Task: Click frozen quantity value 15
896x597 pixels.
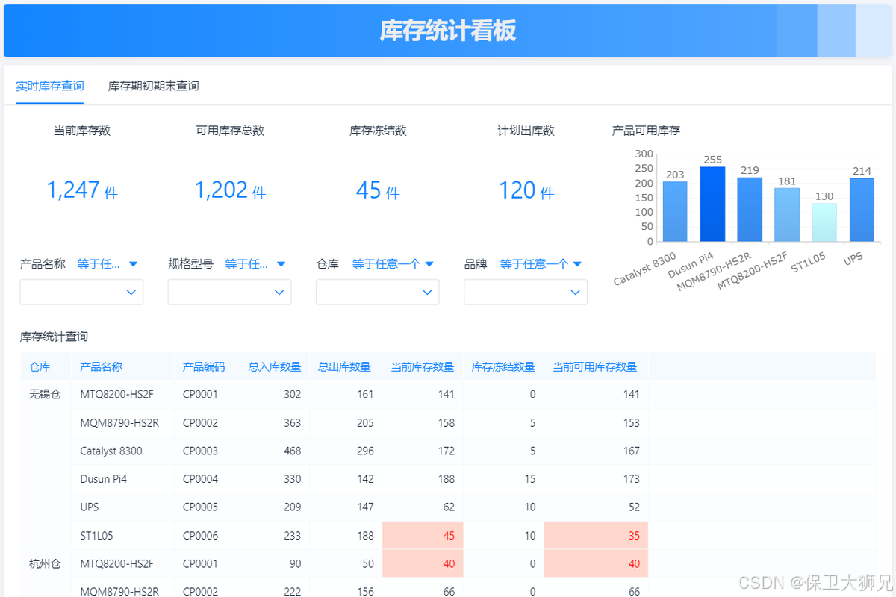Action: (x=529, y=479)
